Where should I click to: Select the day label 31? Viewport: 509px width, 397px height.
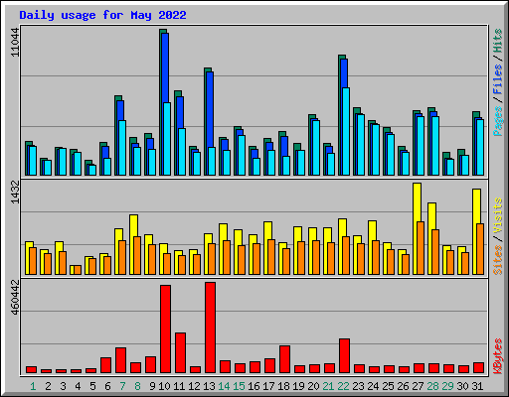click(477, 386)
